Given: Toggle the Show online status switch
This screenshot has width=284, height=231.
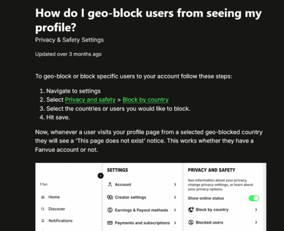Looking at the screenshot, I should (x=254, y=198).
